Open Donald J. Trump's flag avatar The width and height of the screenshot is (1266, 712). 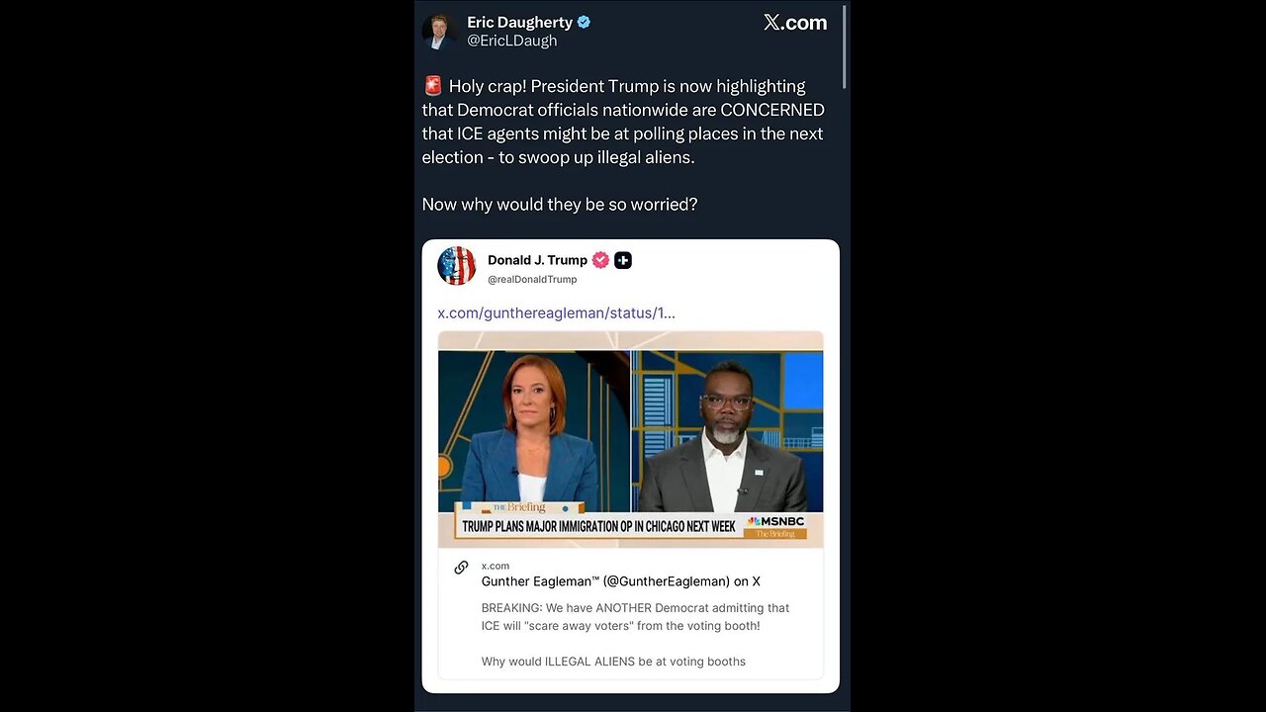(457, 266)
